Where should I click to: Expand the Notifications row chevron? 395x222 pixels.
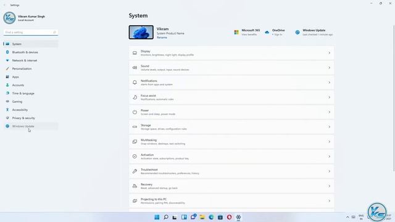329,83
